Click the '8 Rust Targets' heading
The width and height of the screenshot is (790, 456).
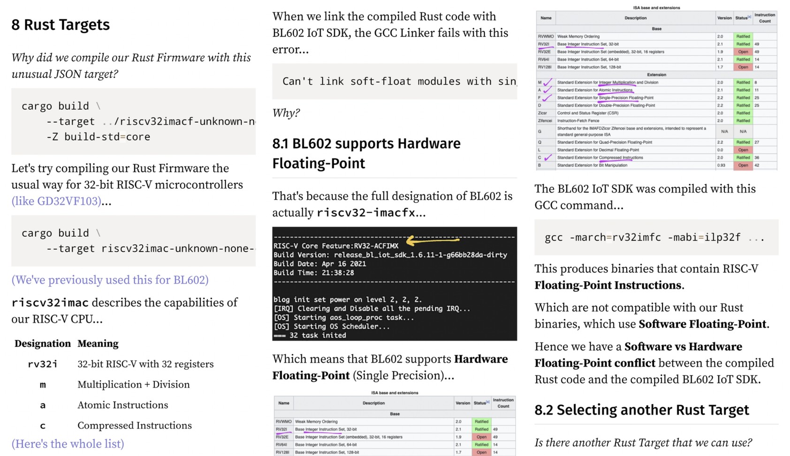(61, 25)
